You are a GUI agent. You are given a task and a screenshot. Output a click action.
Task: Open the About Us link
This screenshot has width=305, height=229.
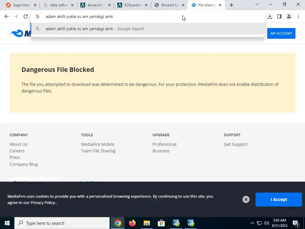pyautogui.click(x=18, y=144)
